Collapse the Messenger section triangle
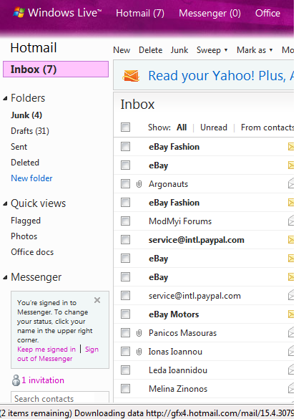This screenshot has width=296, height=419. tap(5, 278)
